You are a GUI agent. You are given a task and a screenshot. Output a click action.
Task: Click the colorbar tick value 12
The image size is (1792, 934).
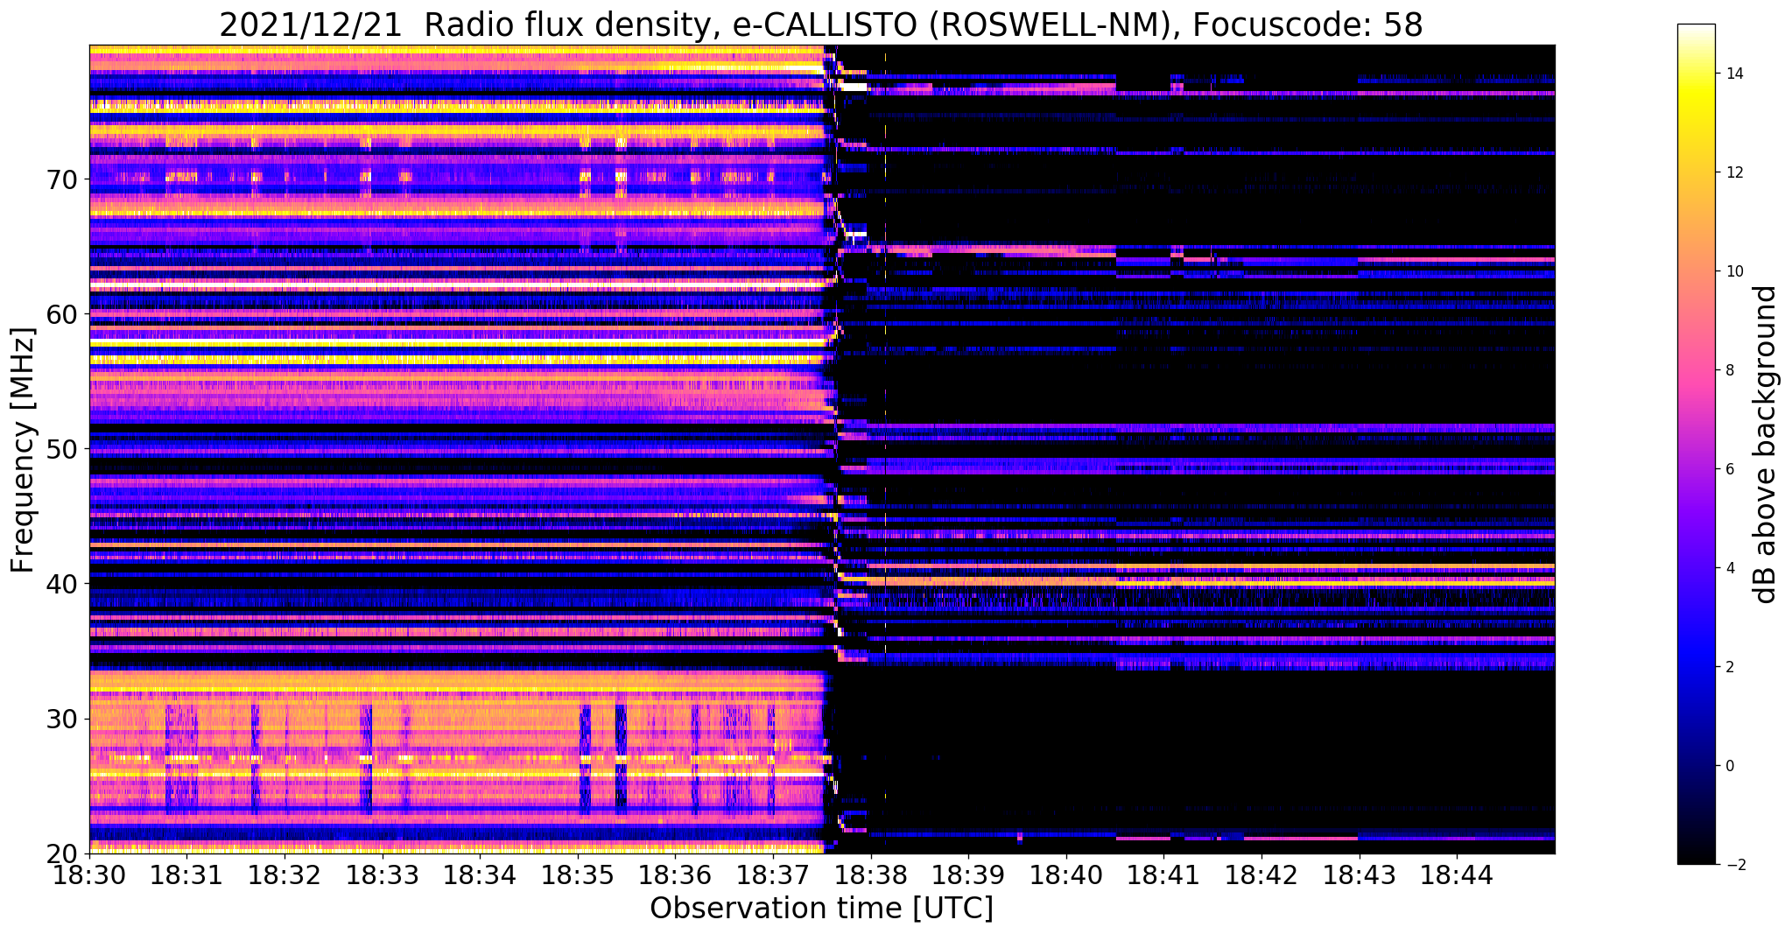1734,172
